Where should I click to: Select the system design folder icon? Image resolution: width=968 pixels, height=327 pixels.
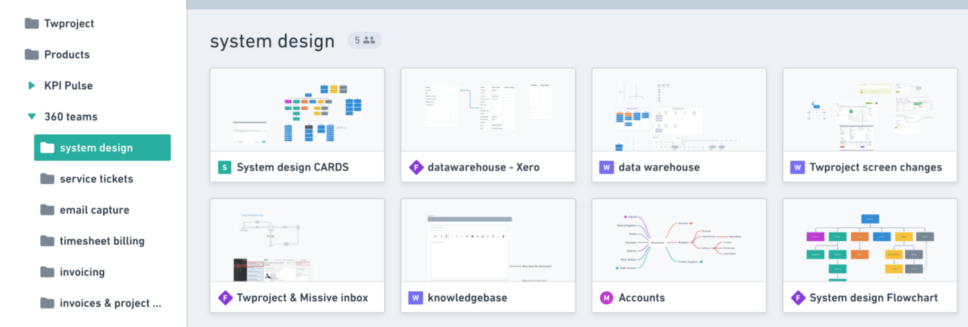click(x=47, y=148)
